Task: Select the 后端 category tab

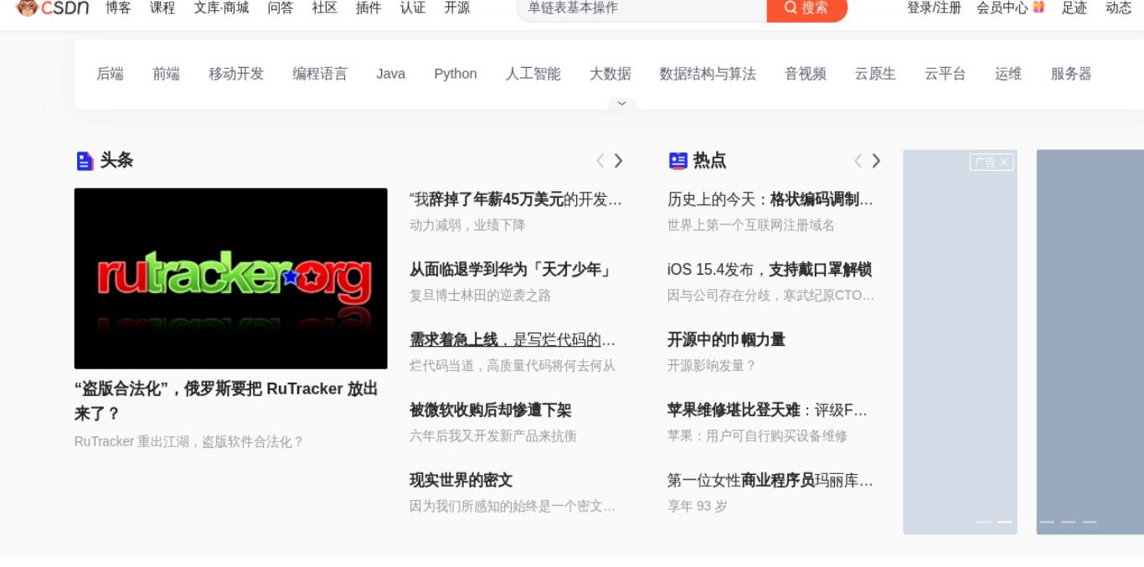Action: click(110, 74)
